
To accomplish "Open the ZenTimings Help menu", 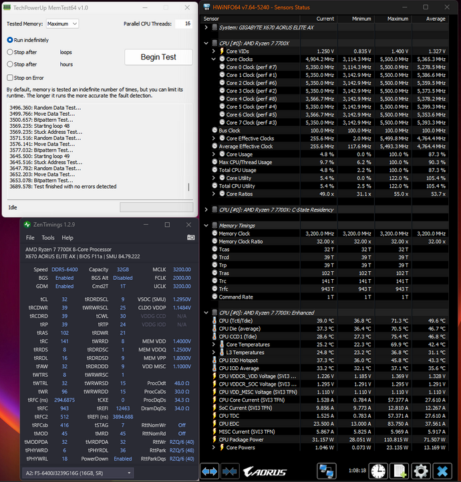I will pyautogui.click(x=67, y=238).
